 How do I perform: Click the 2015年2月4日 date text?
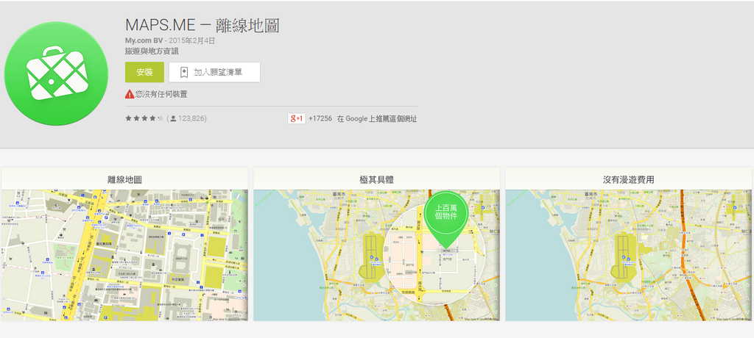[192, 41]
